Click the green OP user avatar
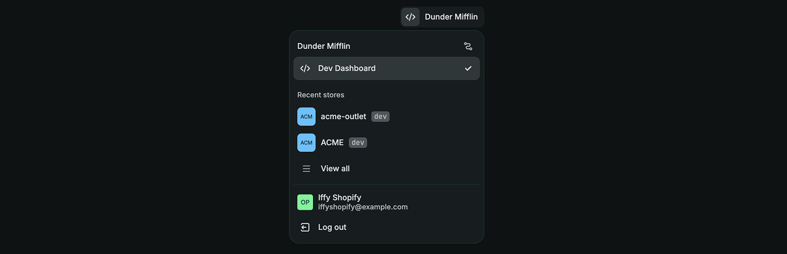The height and width of the screenshot is (254, 787). click(x=305, y=202)
